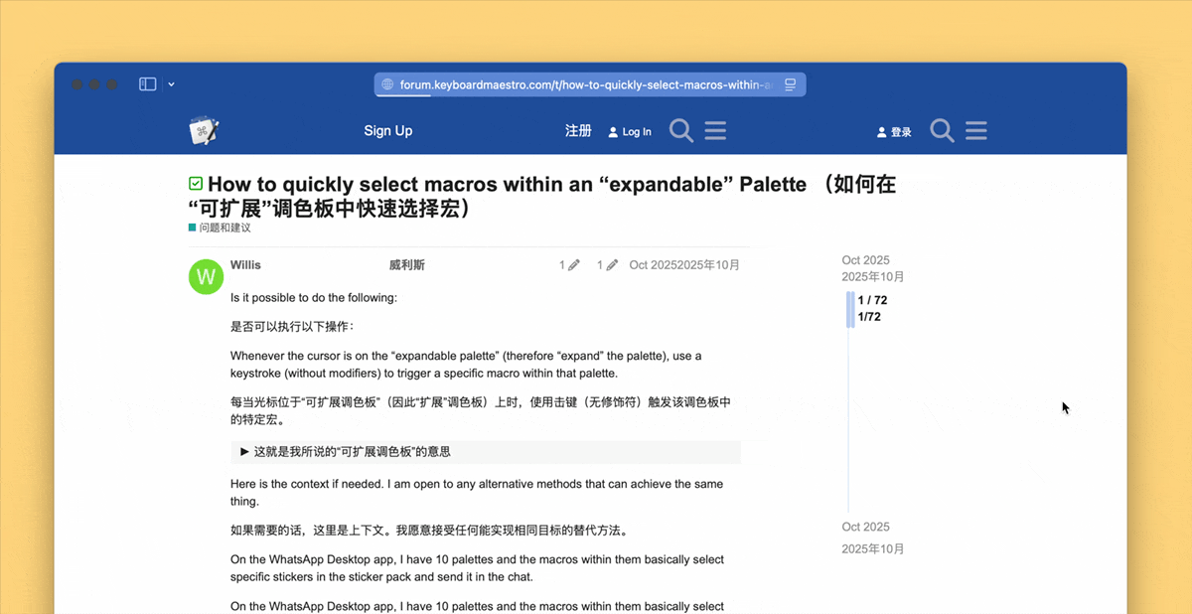The height and width of the screenshot is (614, 1192).
Task: Click the '1 / 72' timeline position label
Action: [x=872, y=300]
